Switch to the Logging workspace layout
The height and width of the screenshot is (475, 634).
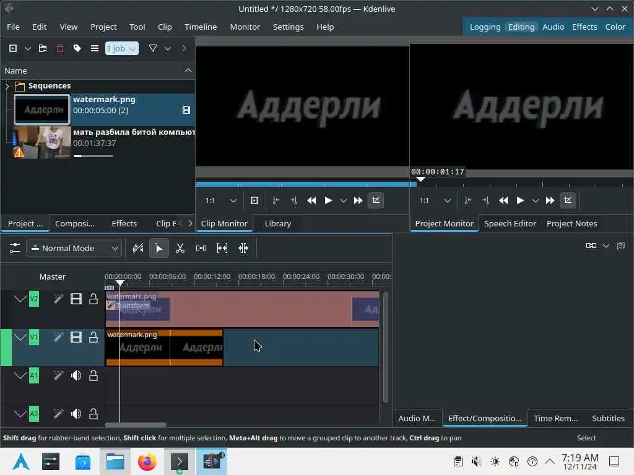point(485,27)
